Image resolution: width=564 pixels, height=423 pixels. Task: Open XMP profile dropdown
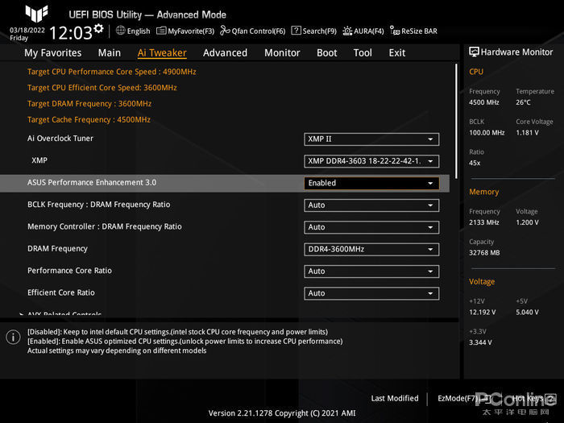[x=371, y=161]
